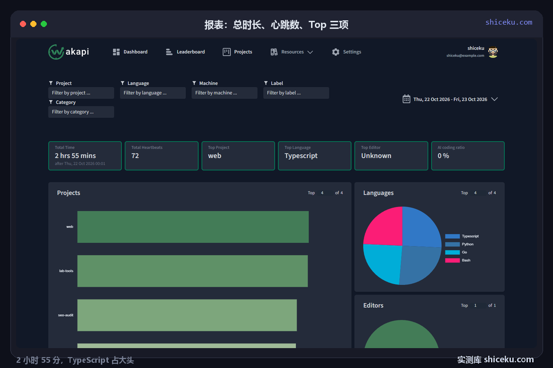Click the 'web' axis label in Projects chart

[x=70, y=226]
